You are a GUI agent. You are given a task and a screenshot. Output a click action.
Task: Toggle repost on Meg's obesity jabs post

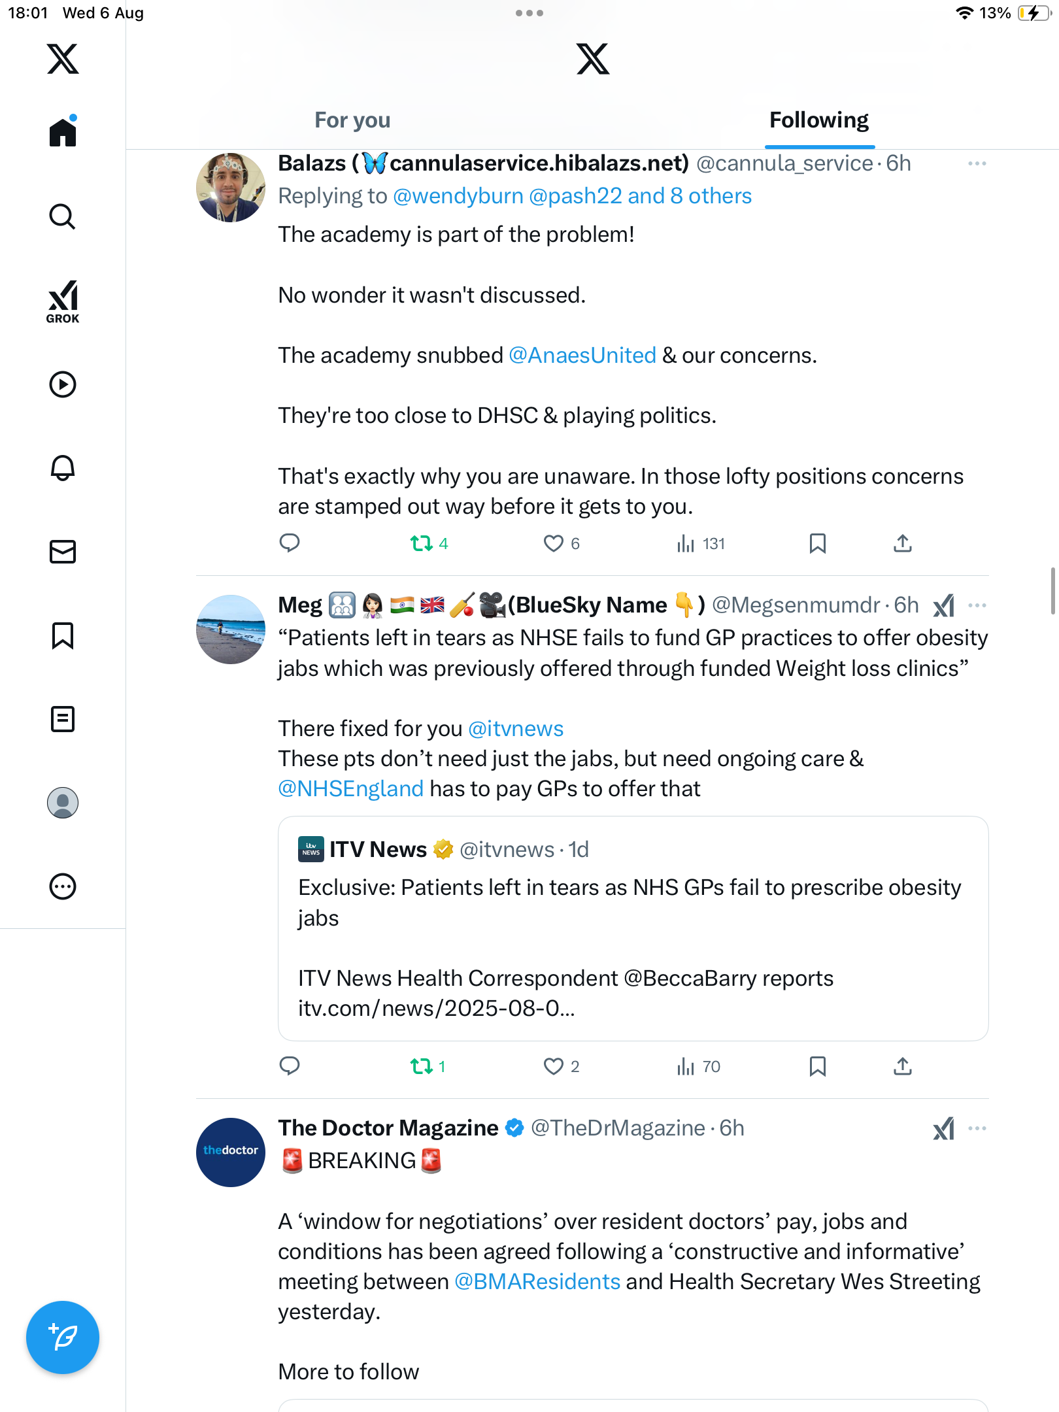click(x=422, y=1066)
